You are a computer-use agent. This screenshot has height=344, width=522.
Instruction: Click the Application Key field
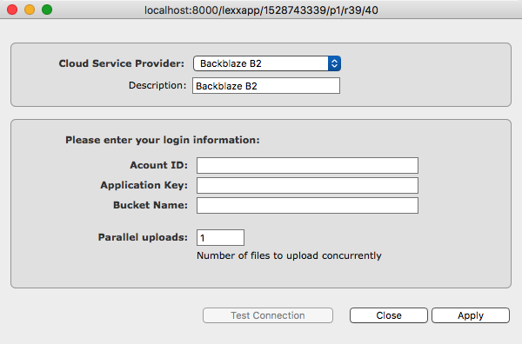307,185
